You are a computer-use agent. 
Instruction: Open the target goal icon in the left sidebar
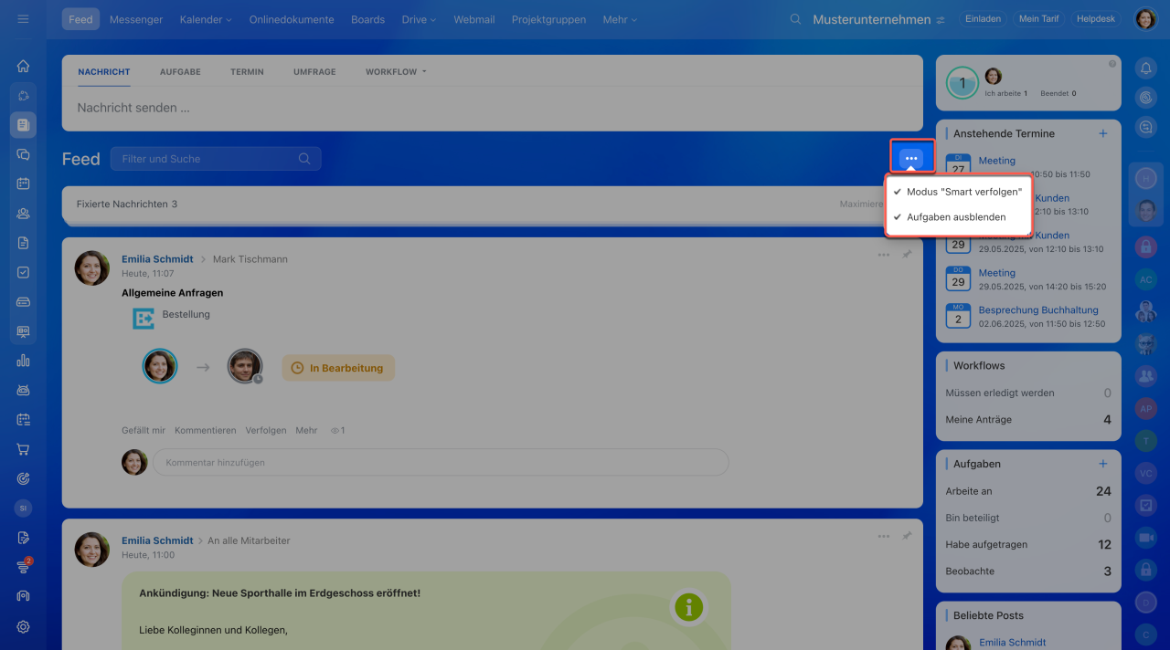click(23, 478)
